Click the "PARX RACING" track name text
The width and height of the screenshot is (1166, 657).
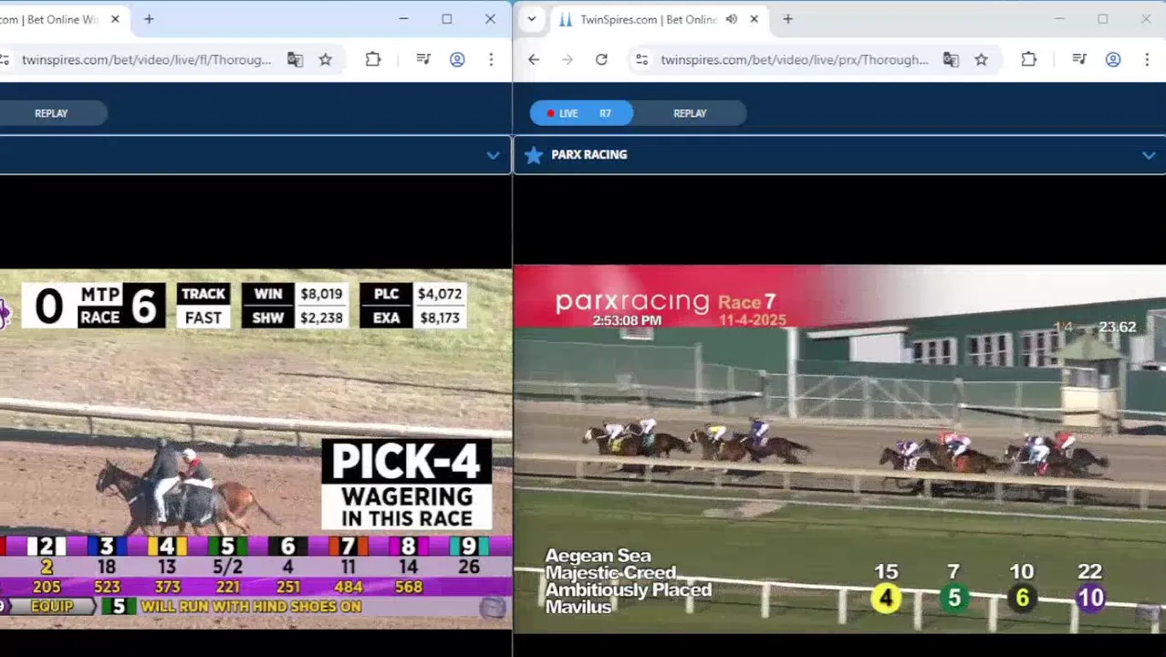coord(588,155)
